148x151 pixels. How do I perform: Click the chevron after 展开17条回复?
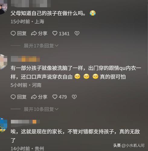coord(57,46)
